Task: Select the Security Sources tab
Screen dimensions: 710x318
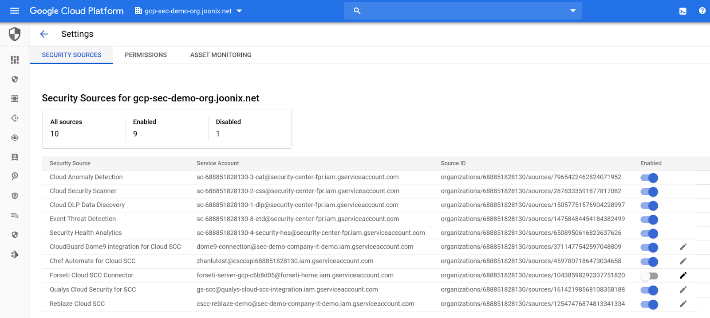Action: pos(71,55)
